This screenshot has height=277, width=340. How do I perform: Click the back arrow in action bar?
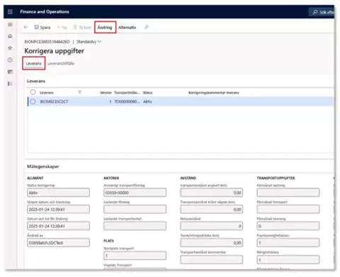point(26,27)
